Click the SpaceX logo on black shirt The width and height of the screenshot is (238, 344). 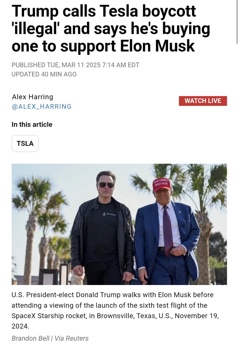point(109,214)
